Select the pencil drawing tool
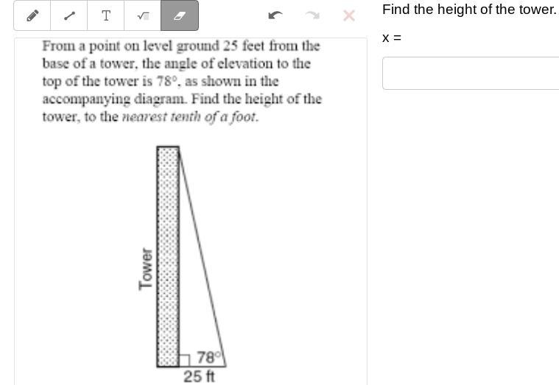Screen dimensions: 559x385 (x=32, y=15)
